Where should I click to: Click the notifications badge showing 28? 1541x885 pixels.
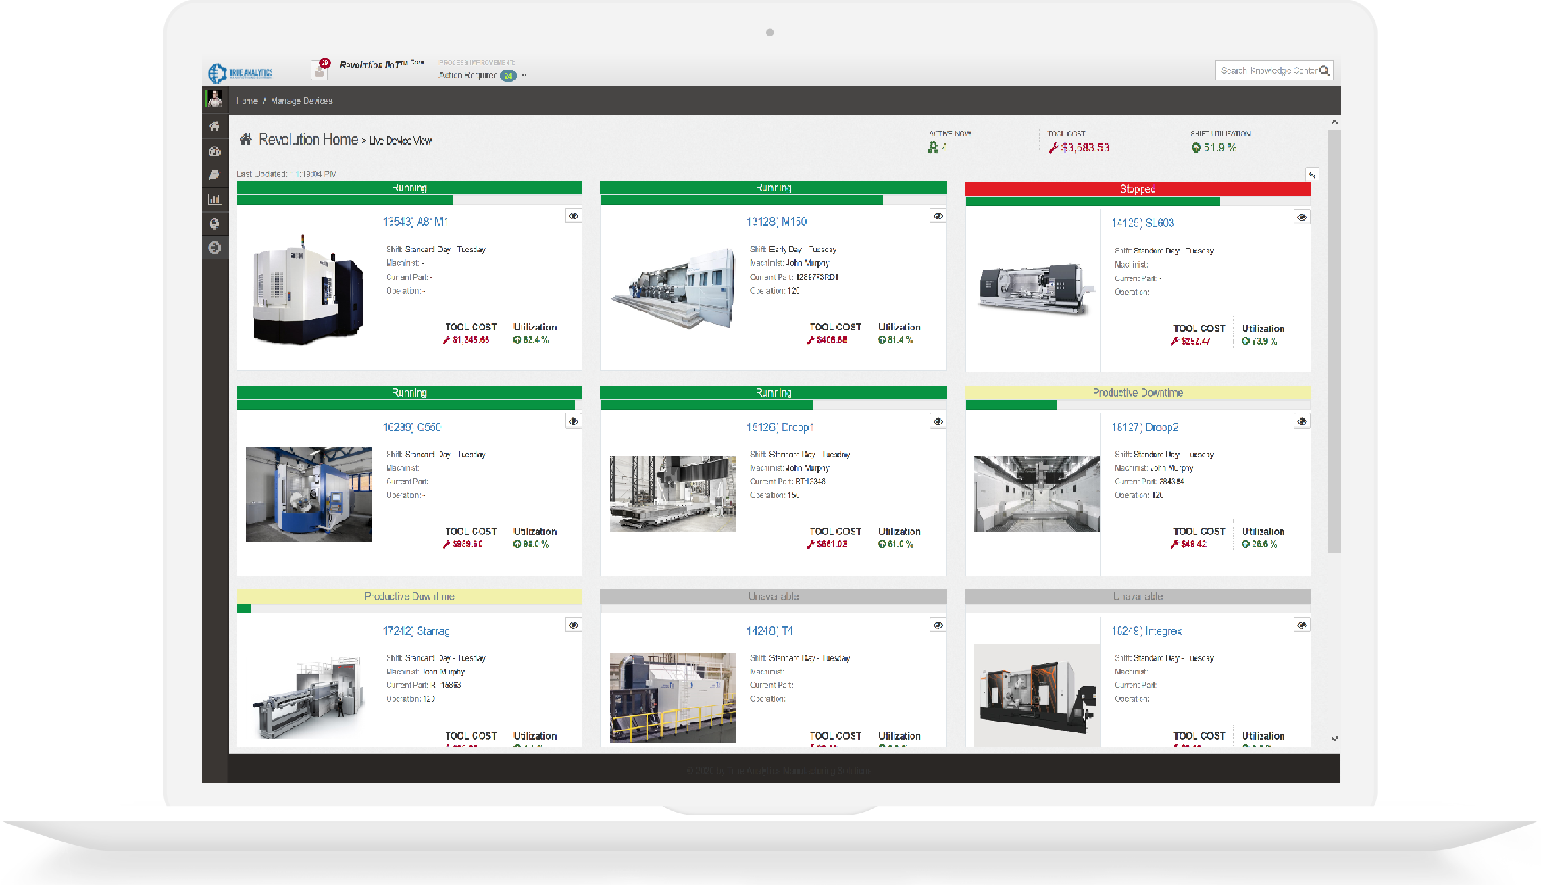(x=325, y=61)
